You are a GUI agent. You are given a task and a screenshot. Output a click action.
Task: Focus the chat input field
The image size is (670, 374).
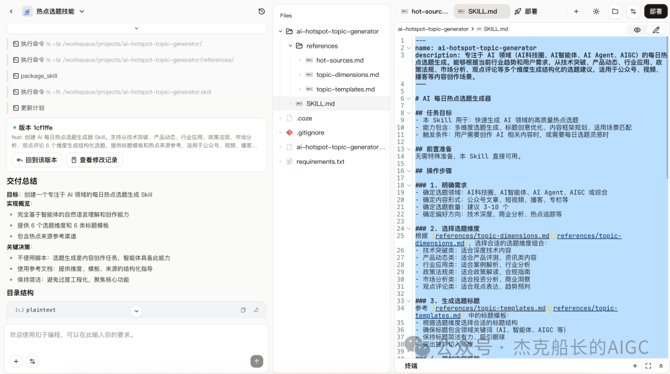coord(136,335)
